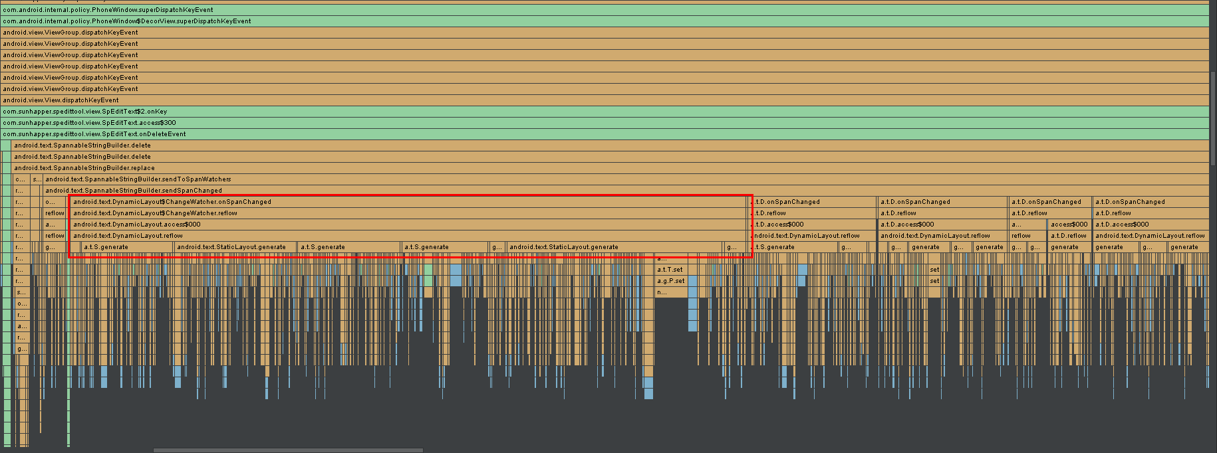This screenshot has height=453, width=1217.
Task: Select the PhoneWindow$DecorView.superDispatchKeyEvent frame
Action: point(605,21)
